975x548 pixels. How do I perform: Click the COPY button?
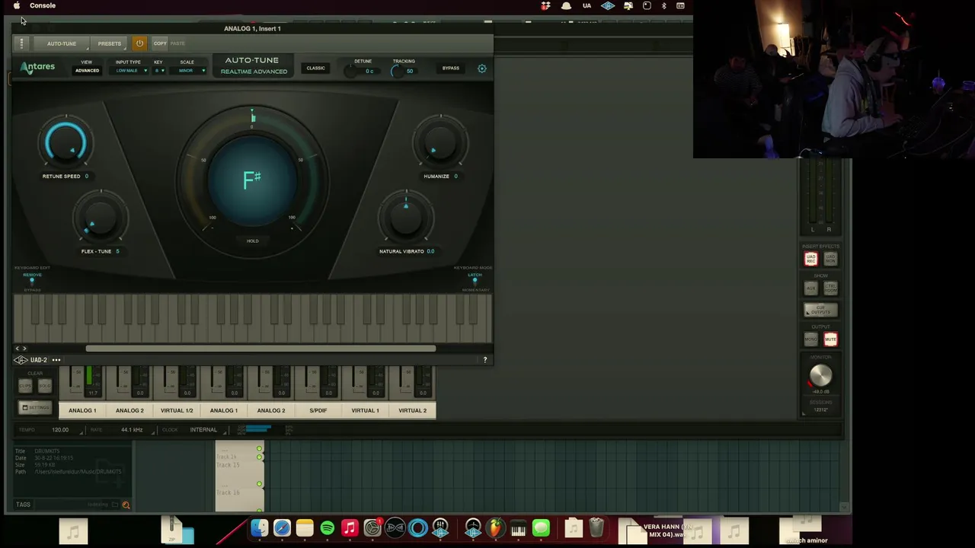tap(160, 43)
